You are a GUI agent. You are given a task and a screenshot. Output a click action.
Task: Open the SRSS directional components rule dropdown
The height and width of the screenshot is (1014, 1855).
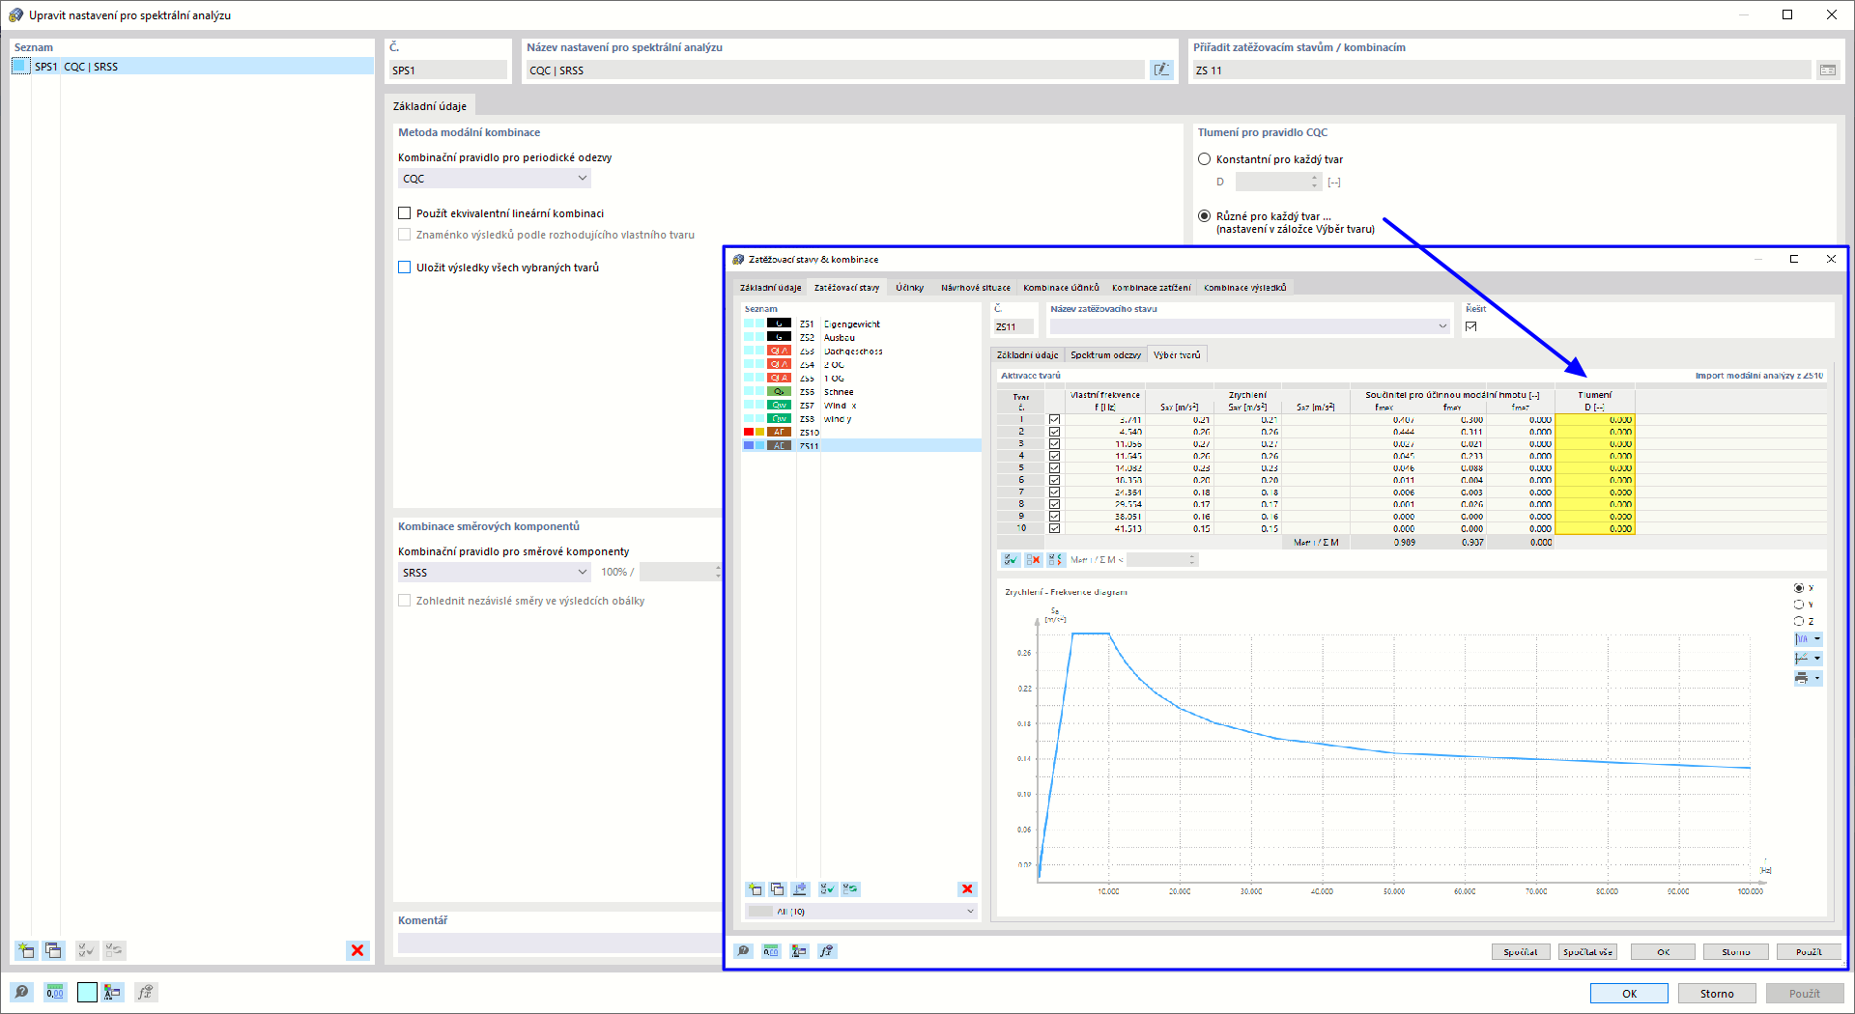click(x=494, y=573)
